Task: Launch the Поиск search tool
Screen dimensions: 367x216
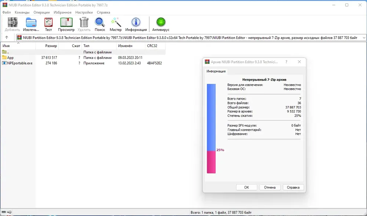Action: pos(100,25)
